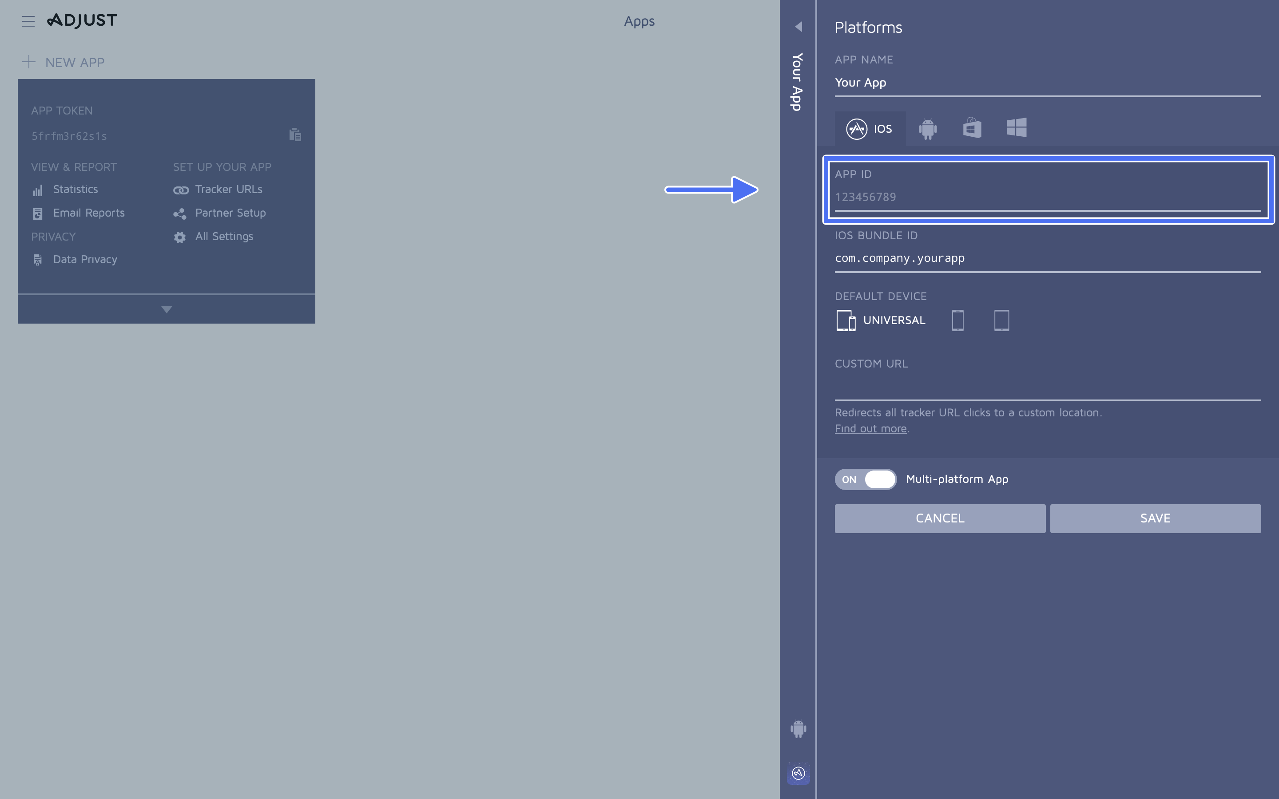Select Universal as default device
This screenshot has height=799, width=1279.
[881, 320]
